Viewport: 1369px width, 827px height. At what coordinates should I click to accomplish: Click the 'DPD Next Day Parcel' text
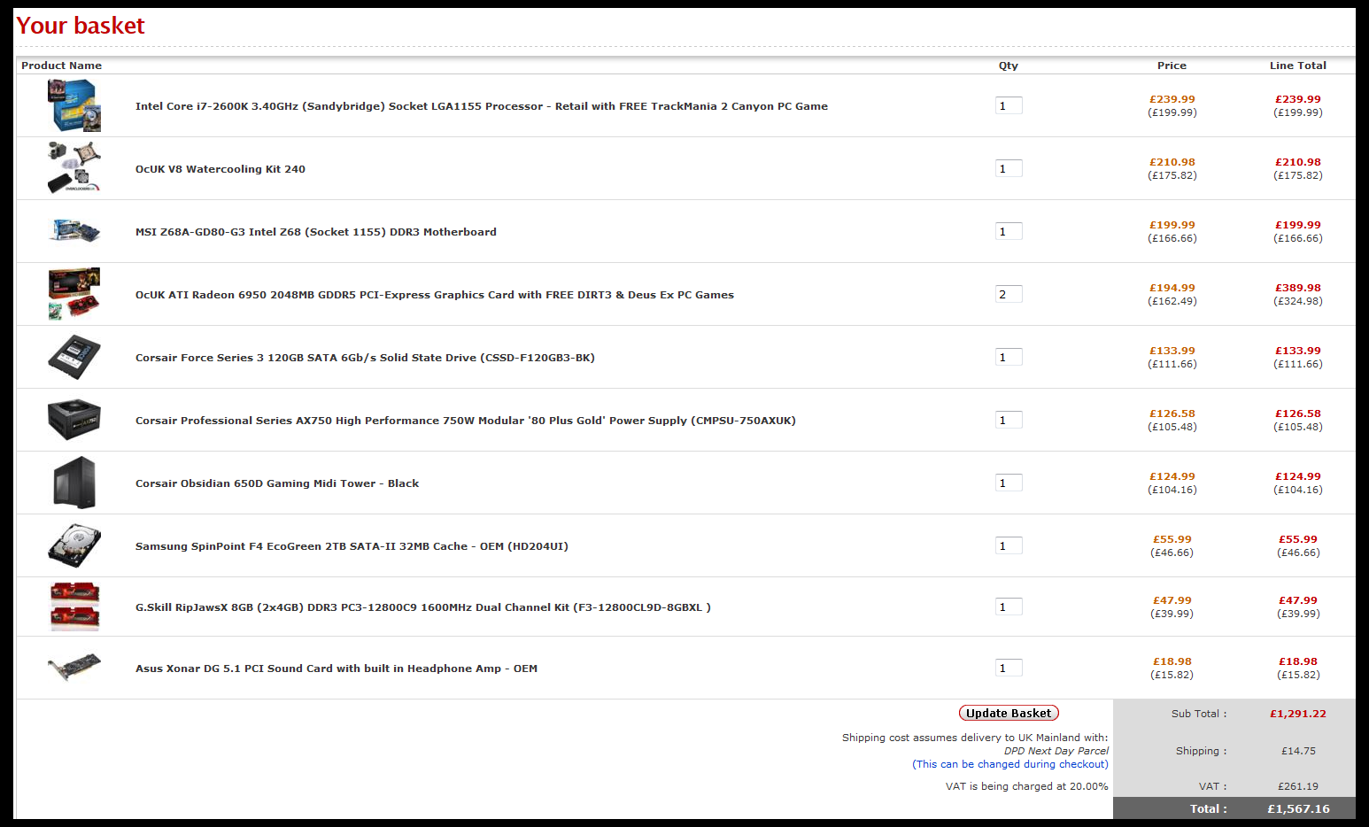pyautogui.click(x=1056, y=751)
